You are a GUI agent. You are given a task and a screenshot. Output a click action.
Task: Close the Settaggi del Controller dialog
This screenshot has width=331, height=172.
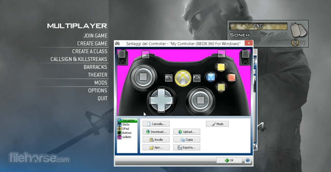[x=249, y=43]
